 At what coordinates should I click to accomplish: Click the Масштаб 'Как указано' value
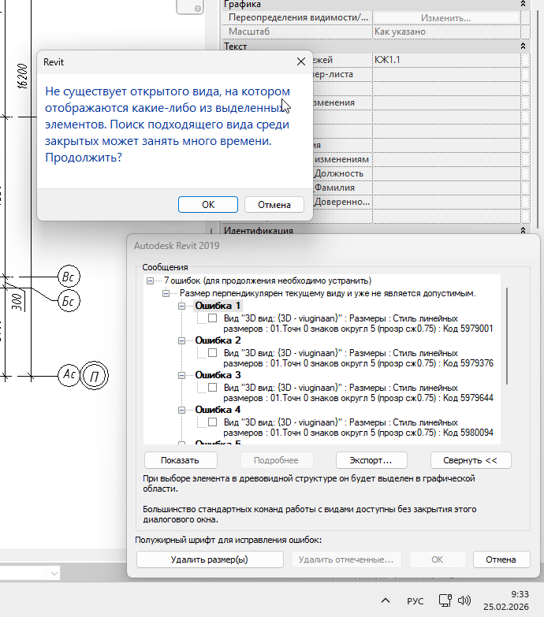(x=446, y=32)
